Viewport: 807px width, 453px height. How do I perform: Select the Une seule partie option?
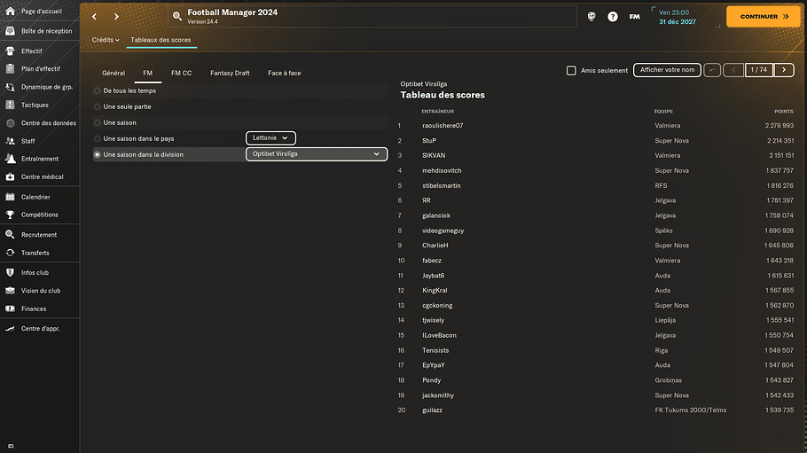click(x=98, y=106)
